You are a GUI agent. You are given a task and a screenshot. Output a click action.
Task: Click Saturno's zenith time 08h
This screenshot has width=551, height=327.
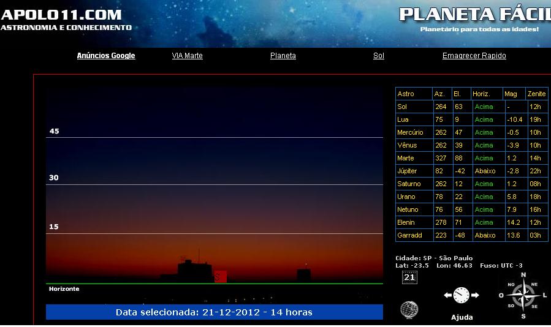[x=535, y=184]
